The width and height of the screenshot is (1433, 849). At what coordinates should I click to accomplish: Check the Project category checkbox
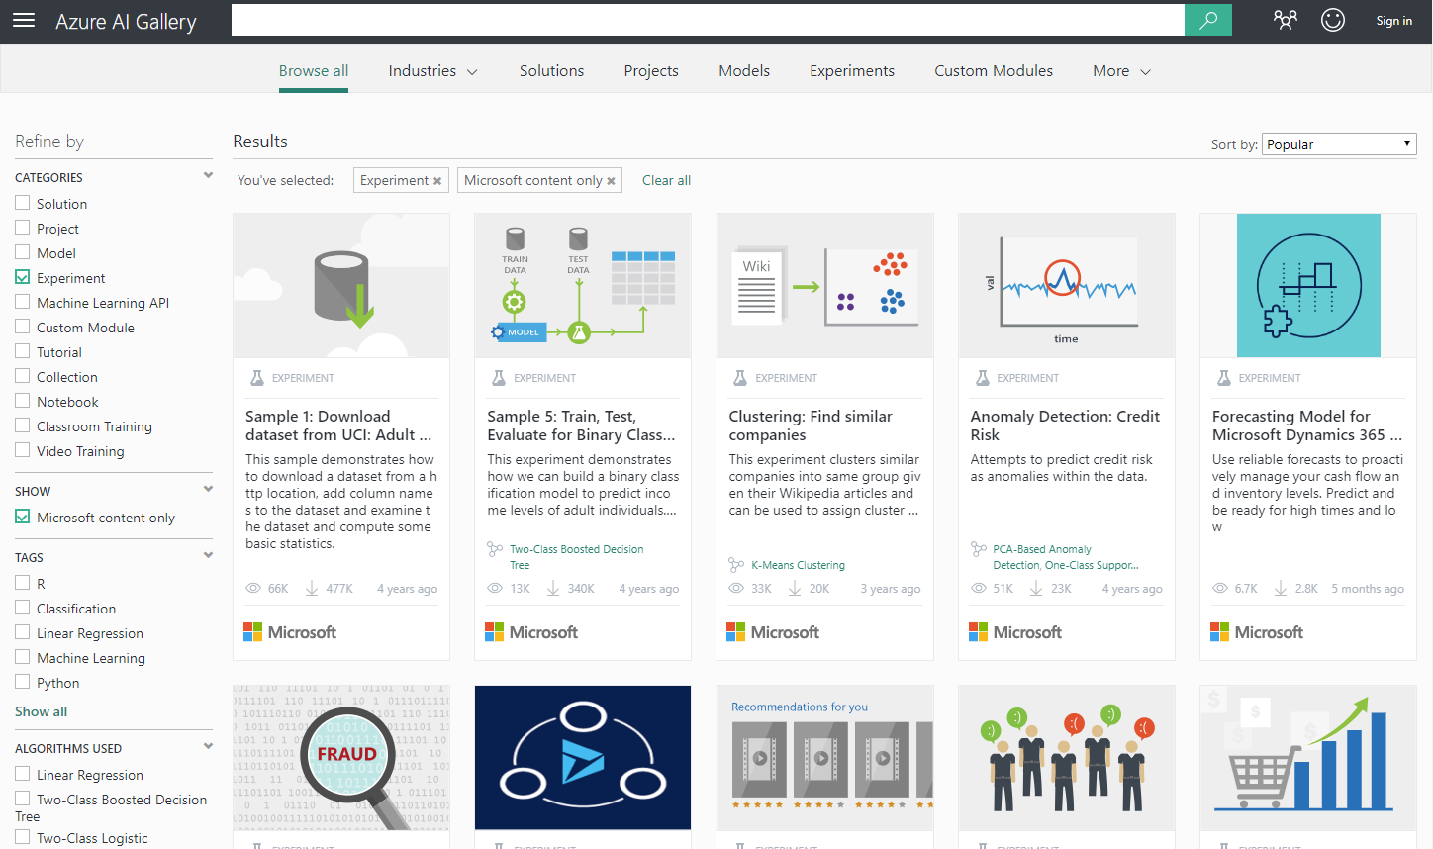[23, 228]
